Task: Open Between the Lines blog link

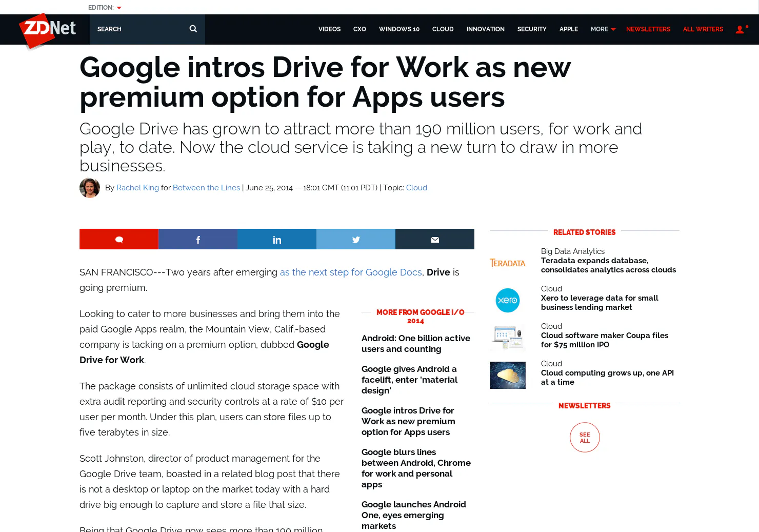Action: coord(206,188)
